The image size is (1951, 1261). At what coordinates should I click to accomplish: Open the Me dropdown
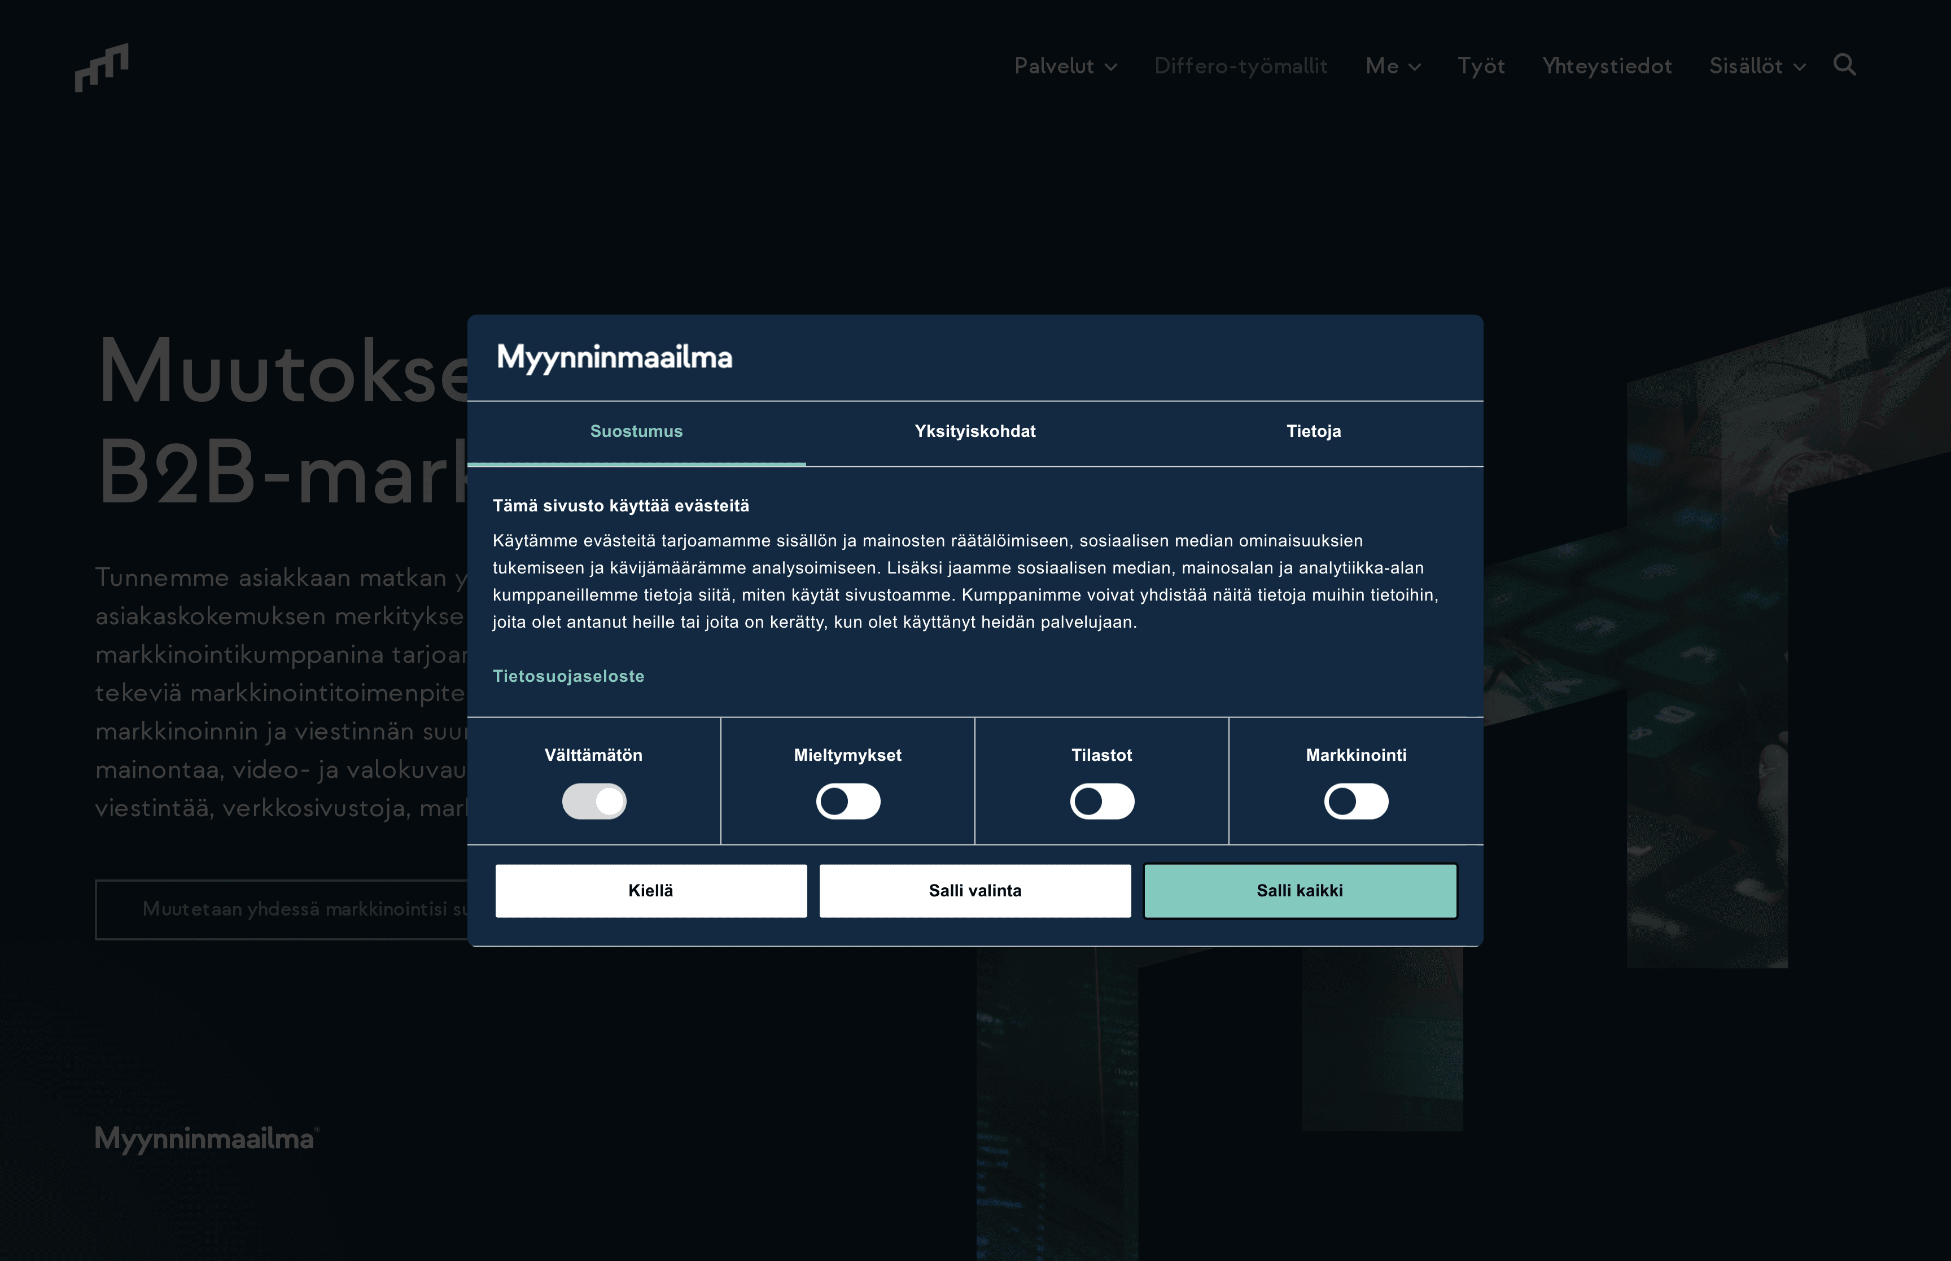(1392, 65)
